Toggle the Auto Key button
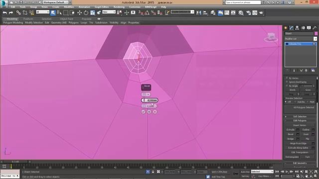 coord(245,172)
